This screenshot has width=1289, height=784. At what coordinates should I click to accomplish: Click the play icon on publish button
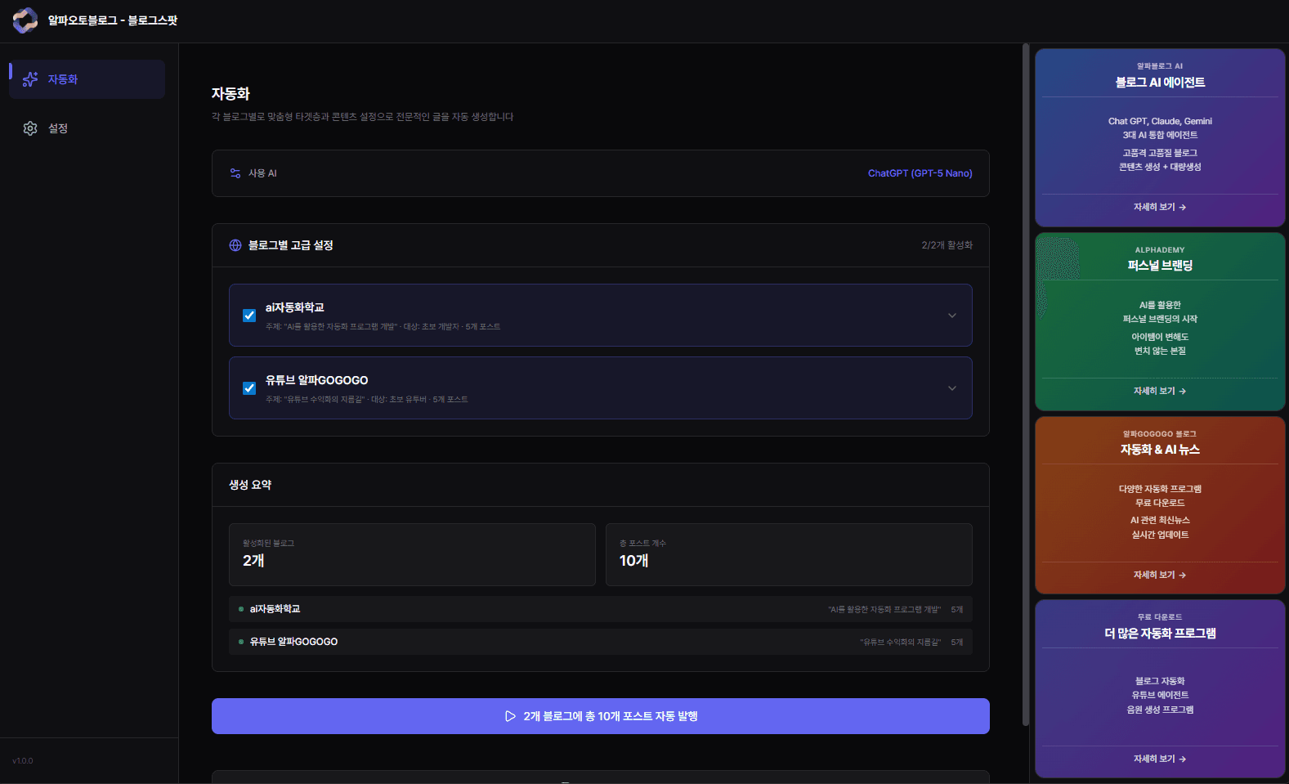pyautogui.click(x=510, y=716)
